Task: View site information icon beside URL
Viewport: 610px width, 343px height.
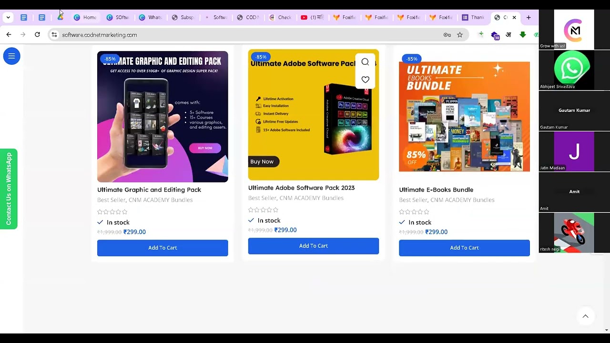Action: (54, 35)
